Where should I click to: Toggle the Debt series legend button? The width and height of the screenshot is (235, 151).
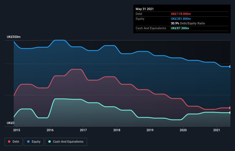13,142
